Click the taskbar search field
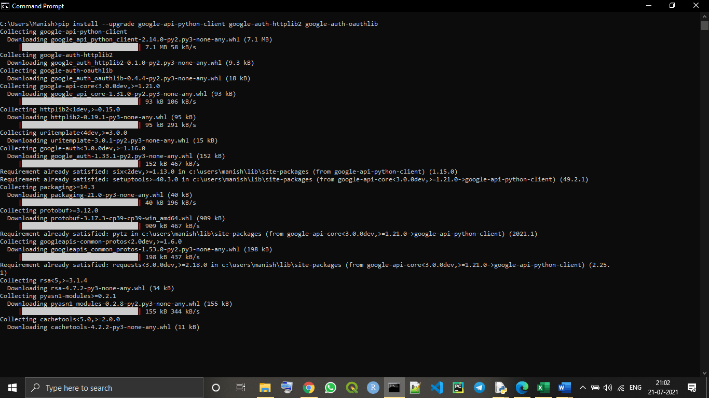Screen dimensions: 709x398 coord(114,387)
